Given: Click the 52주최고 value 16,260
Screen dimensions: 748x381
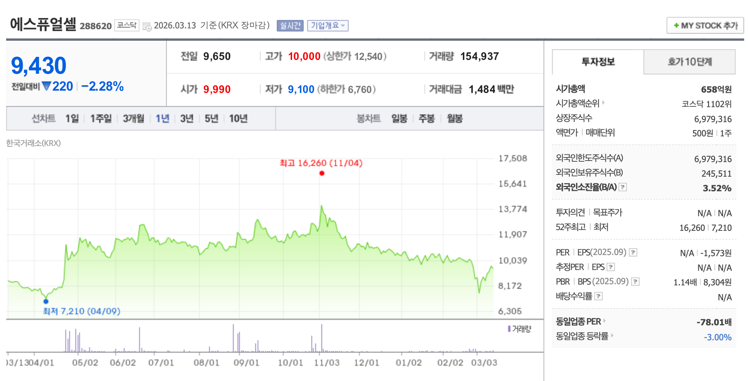Looking at the screenshot, I should click(692, 228).
